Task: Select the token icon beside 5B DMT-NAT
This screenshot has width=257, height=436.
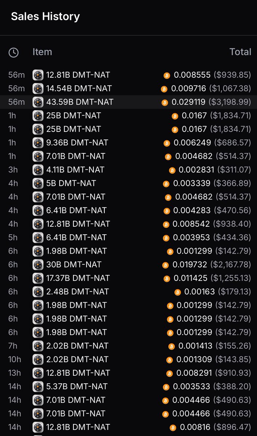Action: pos(38,183)
